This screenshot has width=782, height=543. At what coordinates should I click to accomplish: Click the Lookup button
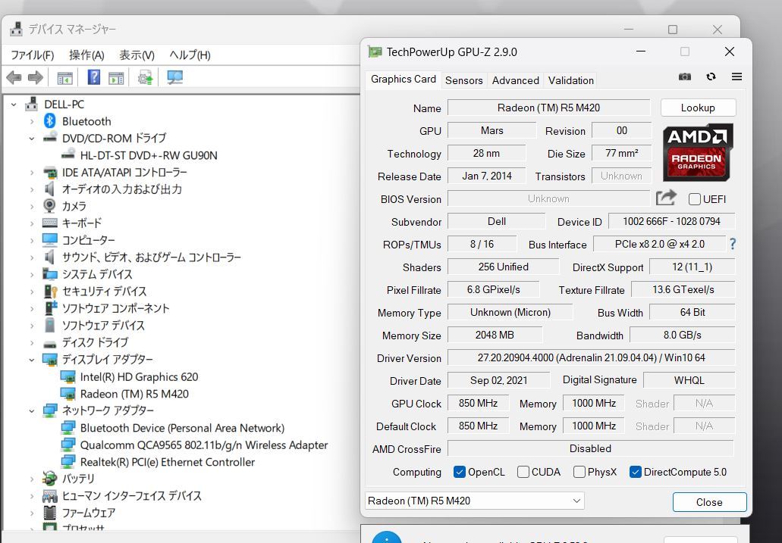(698, 108)
